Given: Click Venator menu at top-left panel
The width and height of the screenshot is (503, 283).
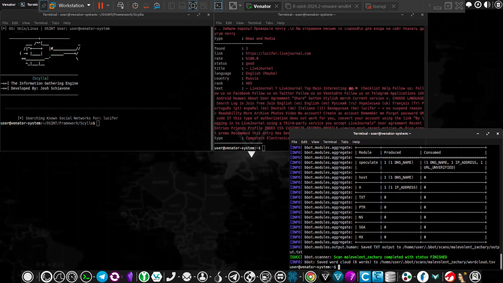Looking at the screenshot, I should (9, 4).
